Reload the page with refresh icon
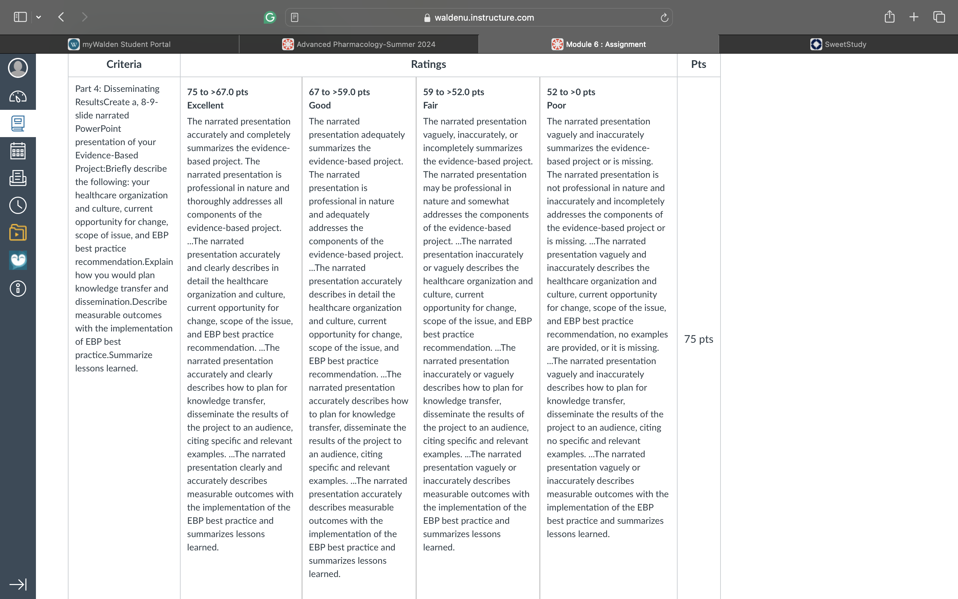Image resolution: width=958 pixels, height=599 pixels. point(664,17)
